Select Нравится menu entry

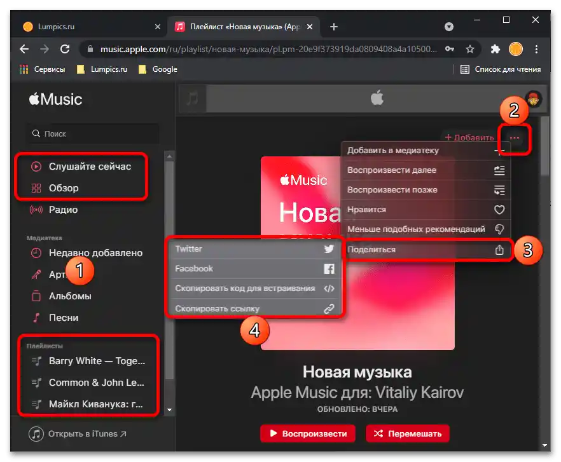click(426, 210)
